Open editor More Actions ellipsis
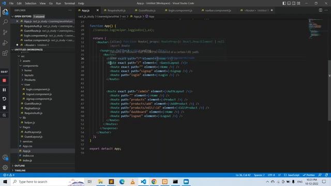 pos(326,10)
